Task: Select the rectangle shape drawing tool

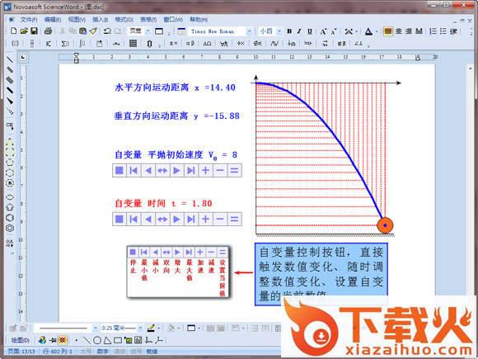Action: (118, 340)
